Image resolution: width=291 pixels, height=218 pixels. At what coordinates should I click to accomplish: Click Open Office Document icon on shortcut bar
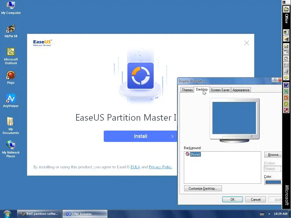point(286,39)
